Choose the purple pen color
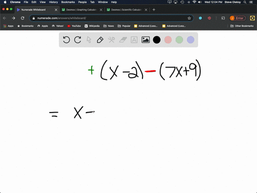 (x=191, y=40)
